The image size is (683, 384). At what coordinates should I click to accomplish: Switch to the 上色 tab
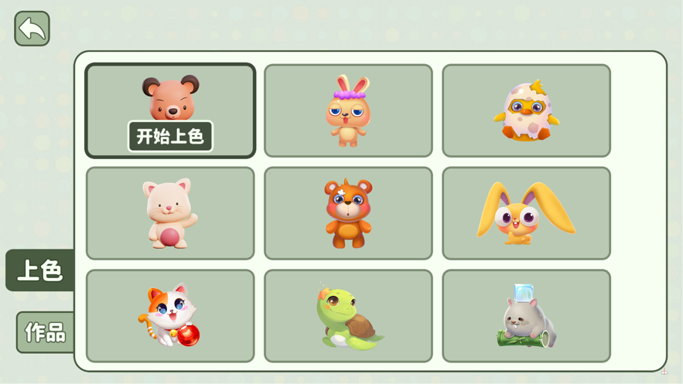pyautogui.click(x=40, y=270)
